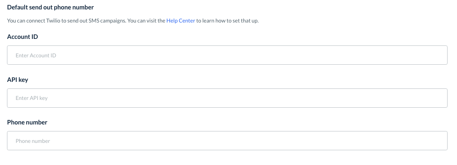Place cursor in the Twilio API key box

(x=227, y=98)
